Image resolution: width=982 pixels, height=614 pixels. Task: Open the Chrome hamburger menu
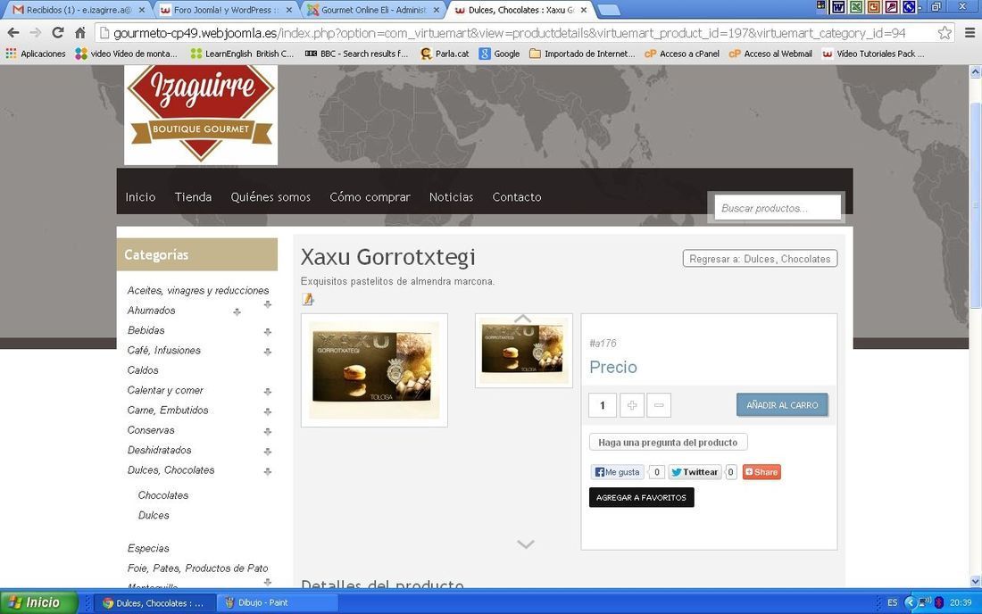tap(970, 32)
